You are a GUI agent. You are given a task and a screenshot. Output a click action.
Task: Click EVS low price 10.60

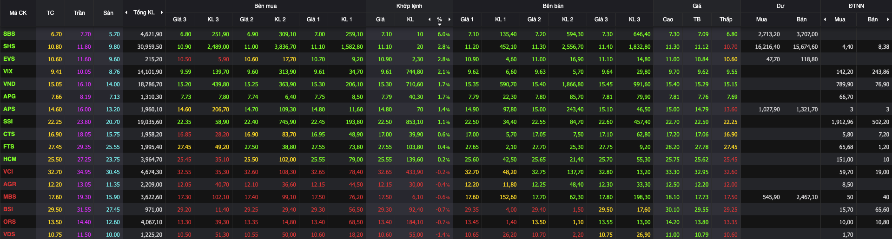coord(730,59)
